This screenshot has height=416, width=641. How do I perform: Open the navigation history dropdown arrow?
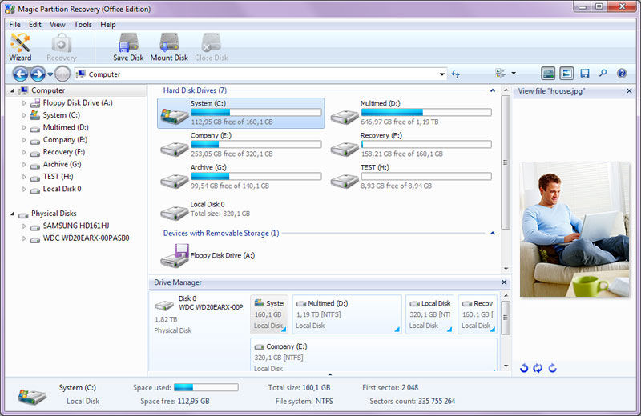(x=50, y=74)
